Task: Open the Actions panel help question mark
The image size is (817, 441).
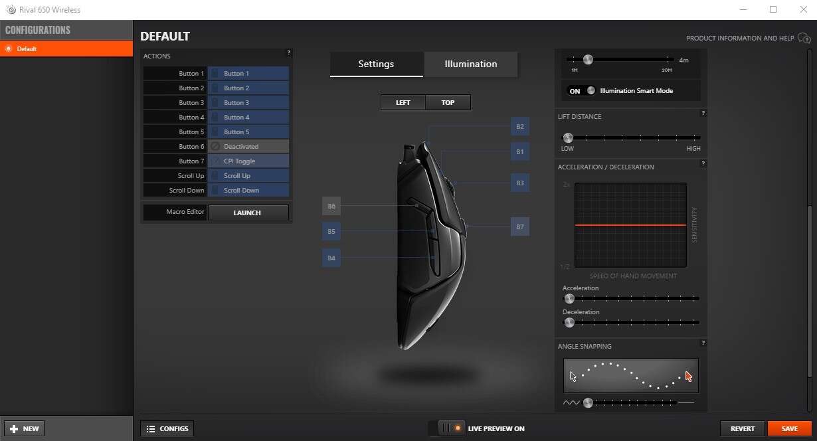Action: point(288,52)
